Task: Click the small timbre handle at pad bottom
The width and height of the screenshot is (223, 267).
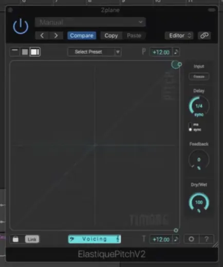Action: click(x=176, y=231)
